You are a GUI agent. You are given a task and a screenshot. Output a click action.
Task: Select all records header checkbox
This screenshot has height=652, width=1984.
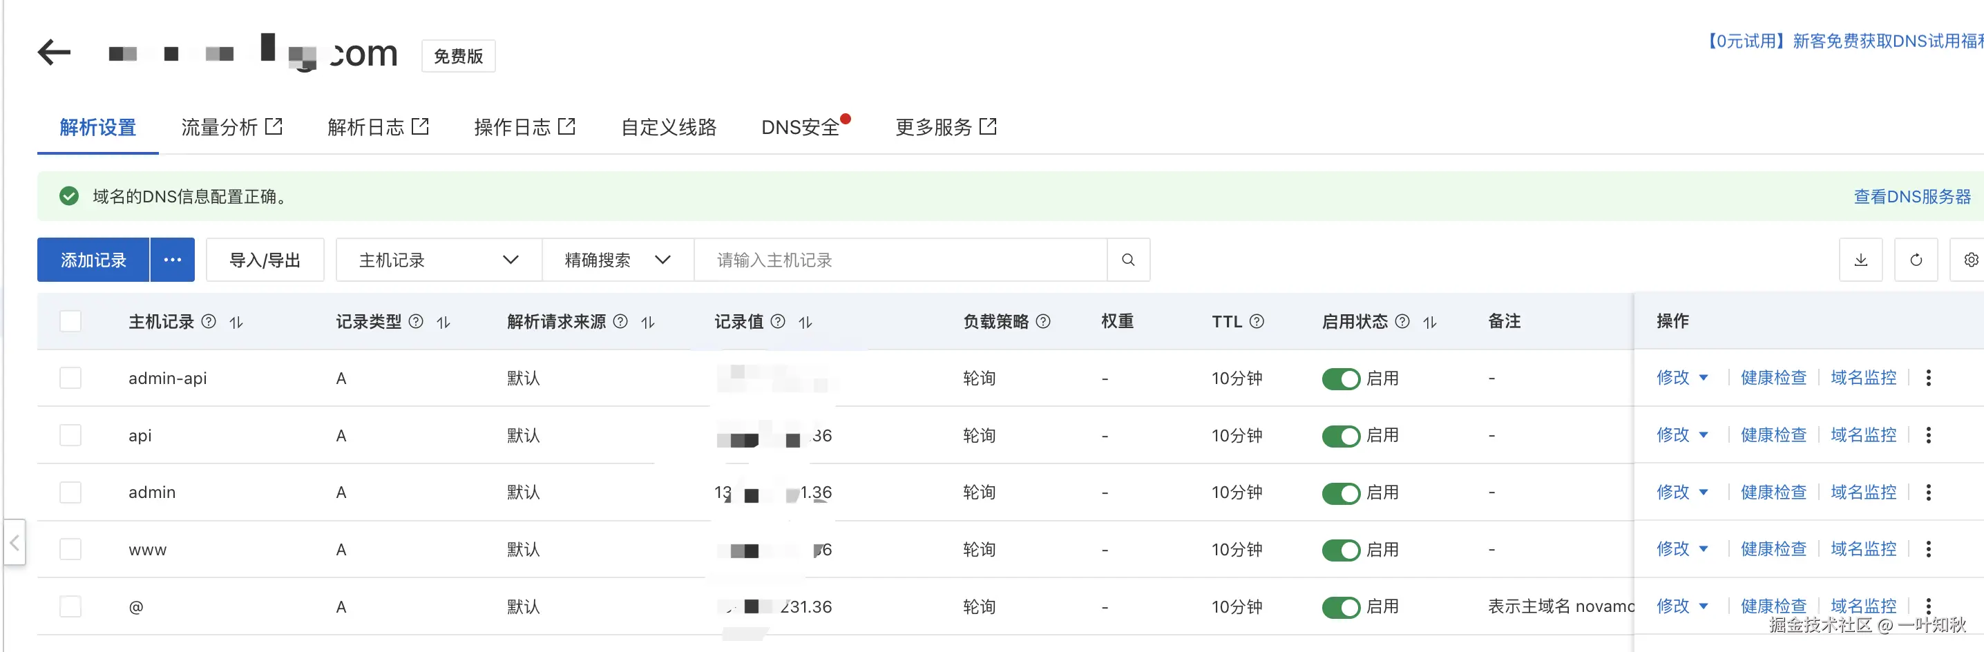(70, 322)
